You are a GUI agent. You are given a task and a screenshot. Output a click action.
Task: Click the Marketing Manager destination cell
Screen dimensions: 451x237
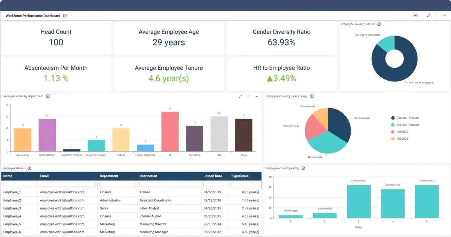(169, 232)
